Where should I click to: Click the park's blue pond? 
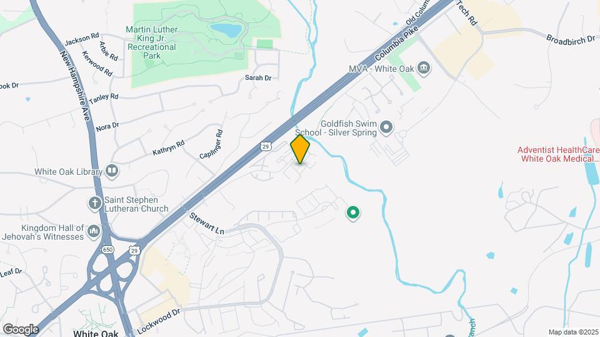[x=226, y=30]
